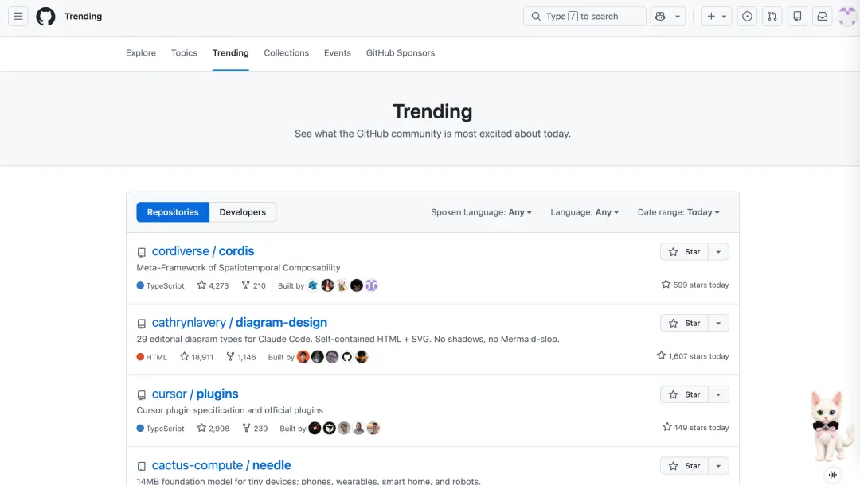Click last contributor avatar of cursor plugins
This screenshot has height=485, width=860.
point(373,428)
